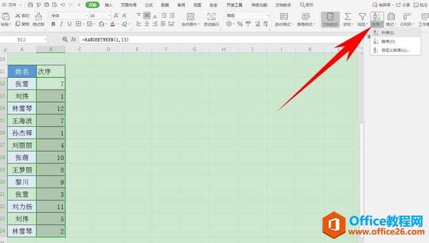Click the Undo arrow in quick access toolbar
Image resolution: width=429 pixels, height=243 pixels.
[63, 5]
